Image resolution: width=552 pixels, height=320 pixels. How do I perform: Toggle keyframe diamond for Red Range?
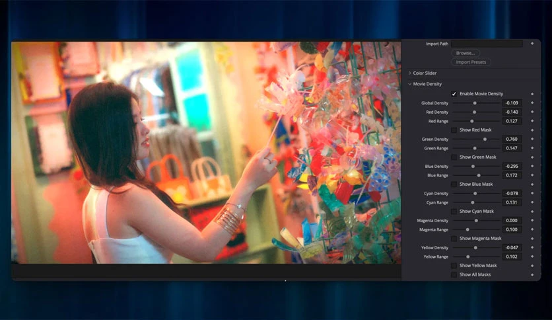click(532, 121)
